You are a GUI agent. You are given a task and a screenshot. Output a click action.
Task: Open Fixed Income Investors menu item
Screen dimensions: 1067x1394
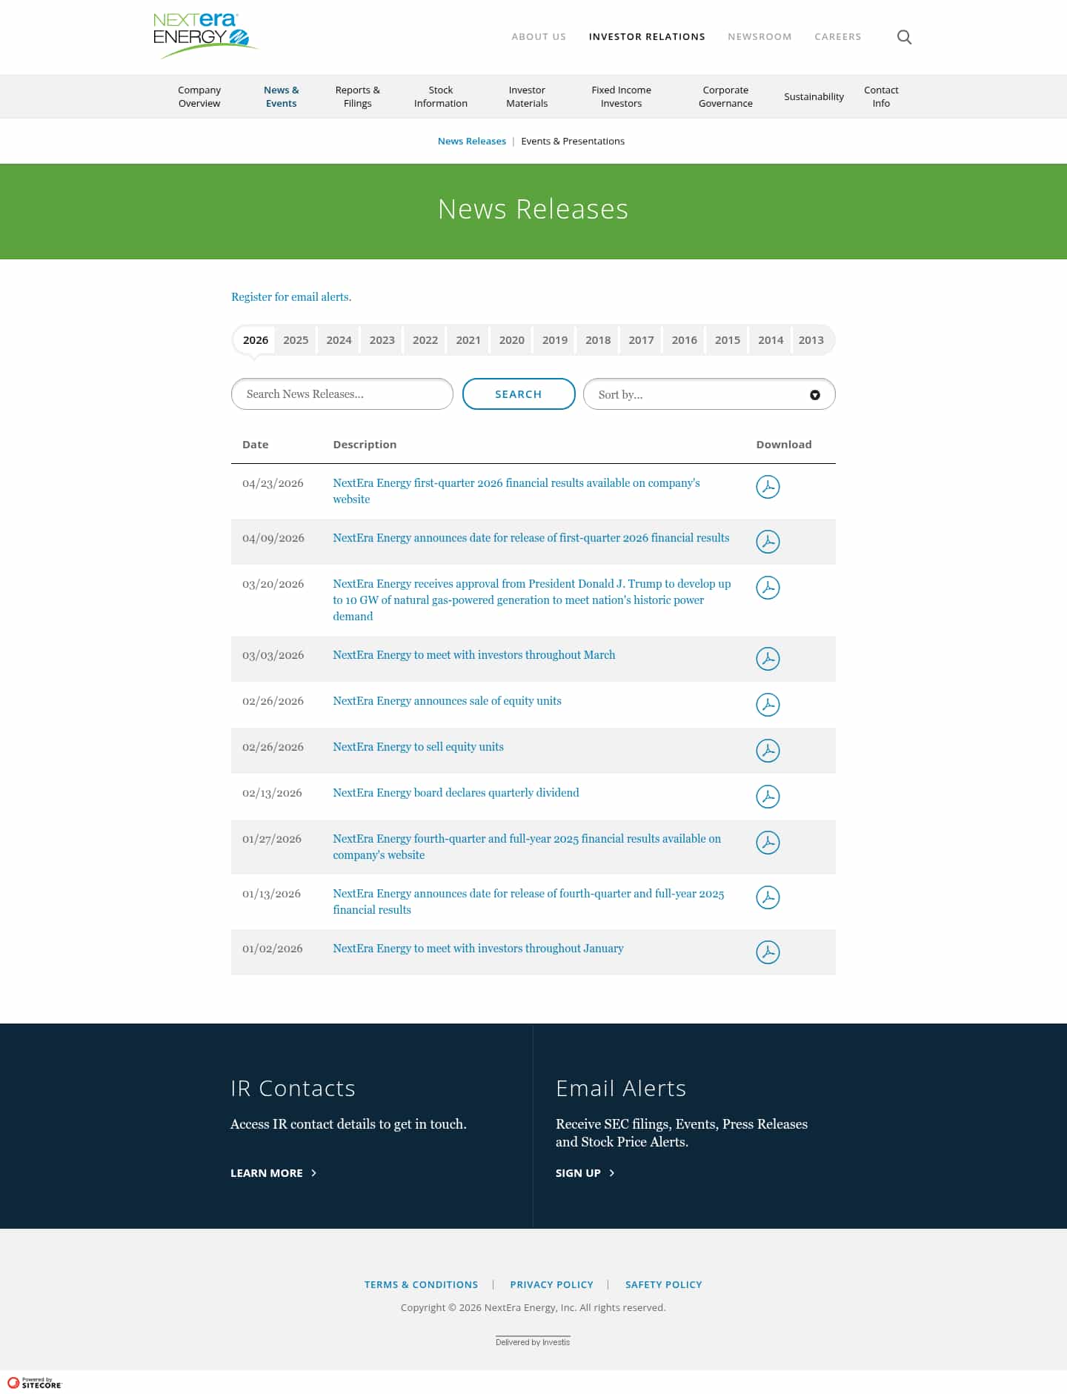pyautogui.click(x=621, y=96)
